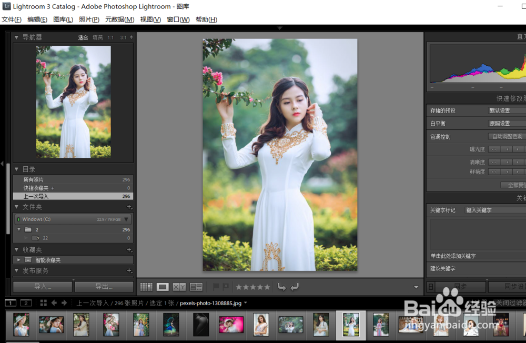Increase 清晰度 with the right arrow
The image size is (526, 343).
click(x=518, y=162)
